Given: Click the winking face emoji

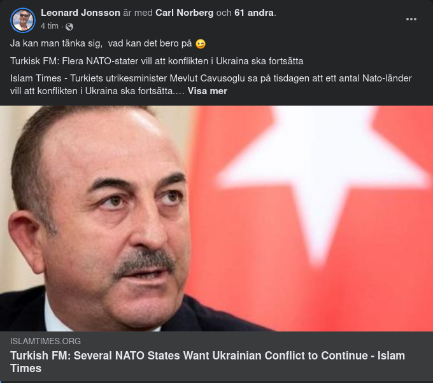Looking at the screenshot, I should [x=201, y=44].
